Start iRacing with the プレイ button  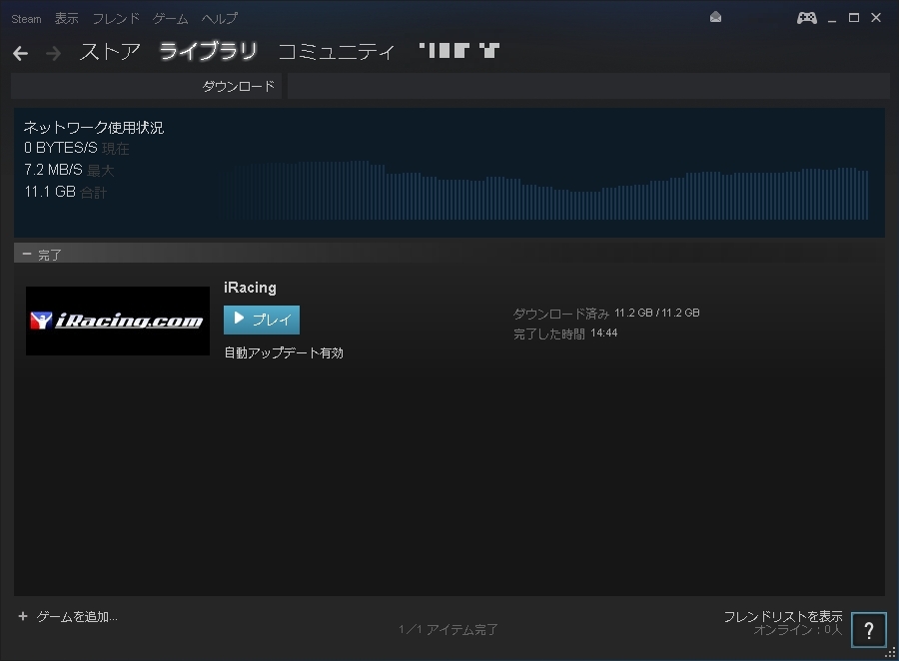click(x=262, y=320)
